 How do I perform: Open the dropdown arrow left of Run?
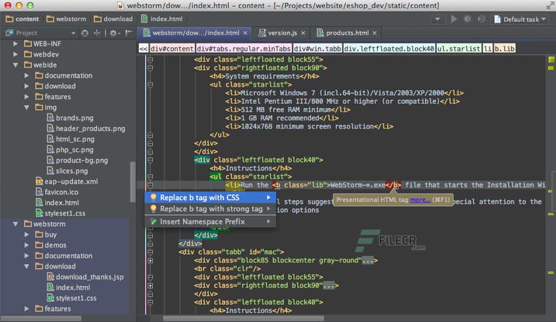pos(438,19)
